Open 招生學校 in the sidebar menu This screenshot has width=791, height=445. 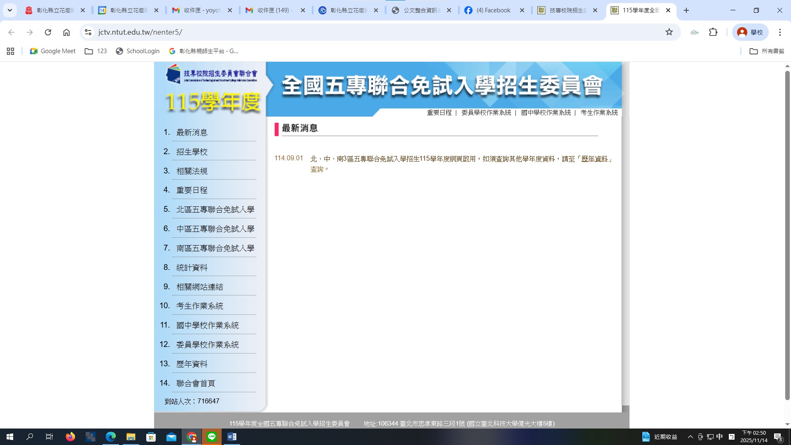pyautogui.click(x=192, y=152)
